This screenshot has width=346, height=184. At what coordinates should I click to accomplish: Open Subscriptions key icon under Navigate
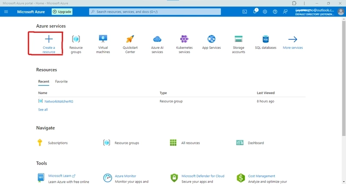(x=40, y=143)
